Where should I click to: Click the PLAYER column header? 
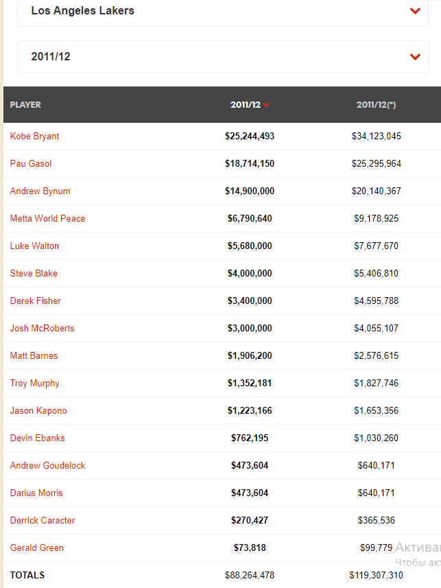25,104
